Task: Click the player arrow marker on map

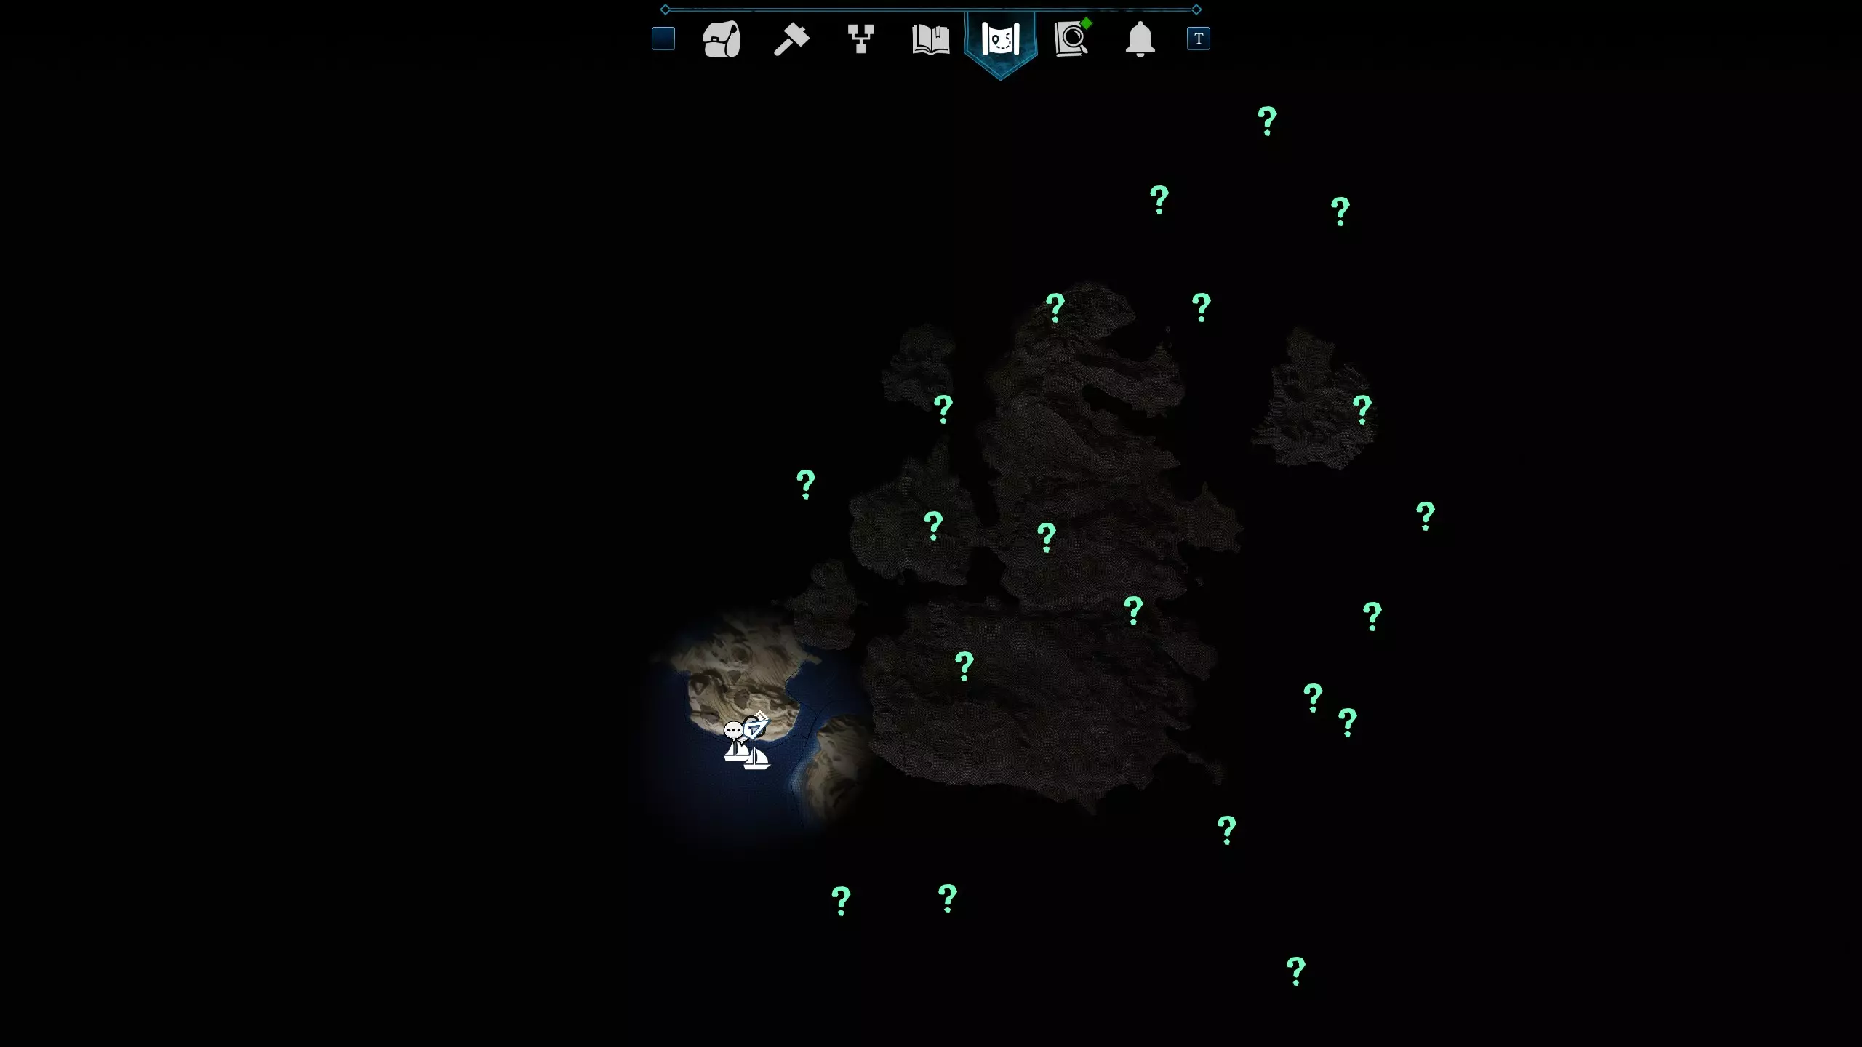Action: (756, 726)
